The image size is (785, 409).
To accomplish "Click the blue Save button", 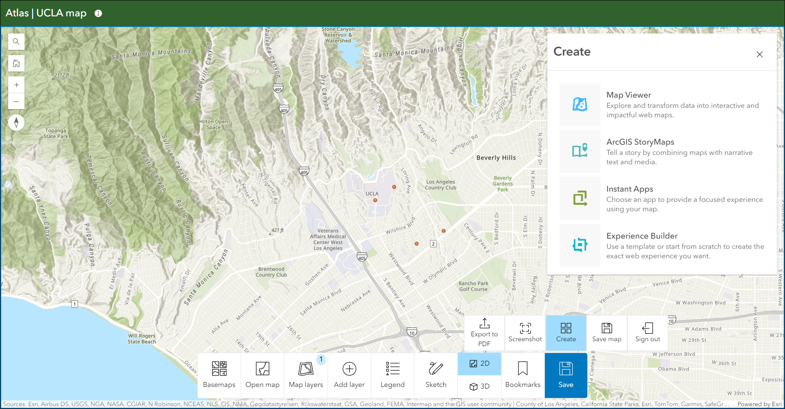I will 566,375.
